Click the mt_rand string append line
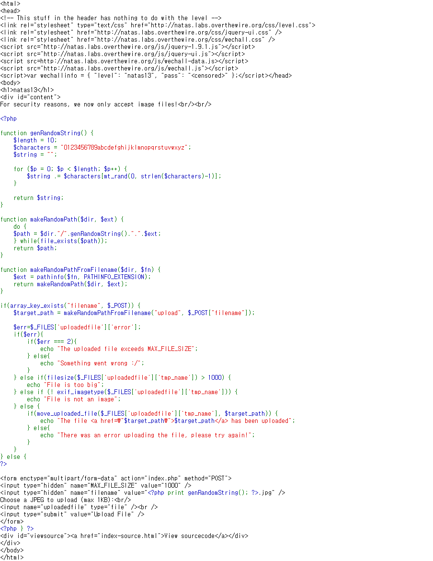The width and height of the screenshot is (433, 561). tap(124, 176)
